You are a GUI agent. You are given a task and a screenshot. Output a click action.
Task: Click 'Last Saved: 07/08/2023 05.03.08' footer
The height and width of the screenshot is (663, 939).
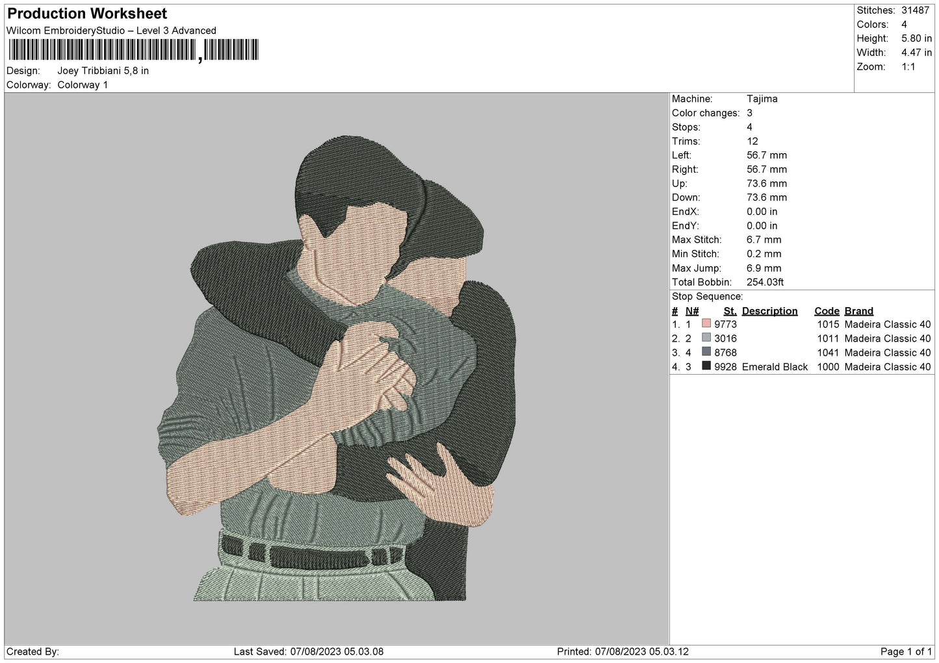309,651
